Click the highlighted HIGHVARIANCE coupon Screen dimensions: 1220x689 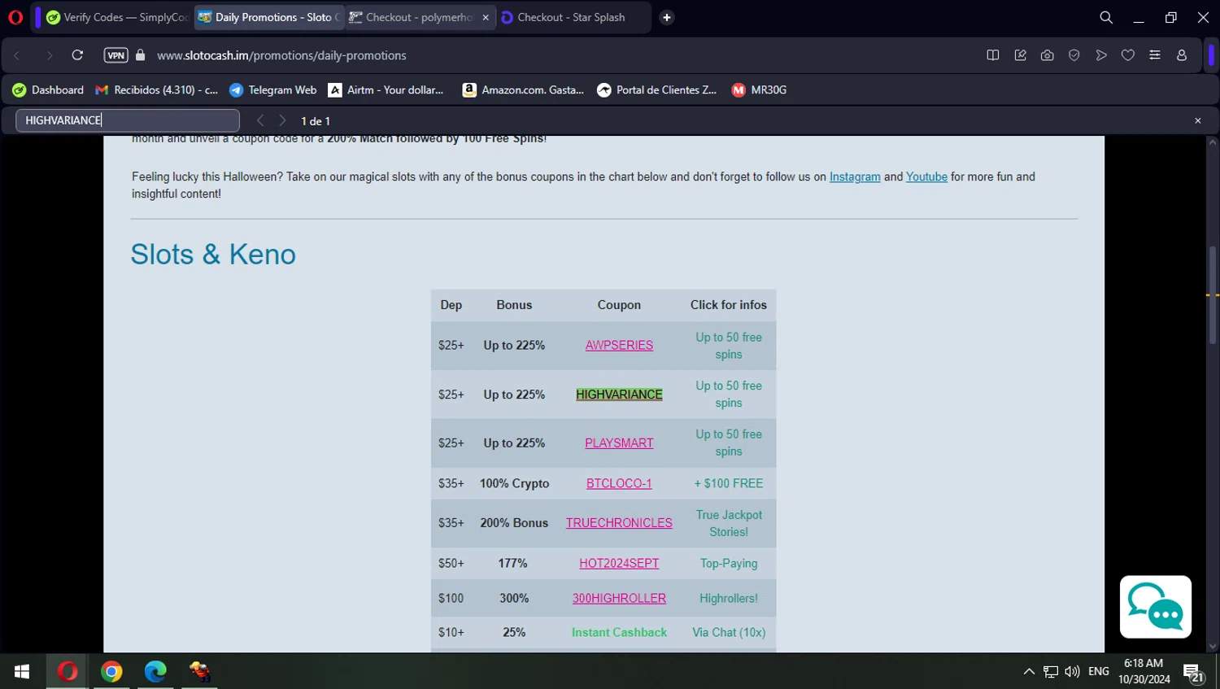(x=619, y=395)
